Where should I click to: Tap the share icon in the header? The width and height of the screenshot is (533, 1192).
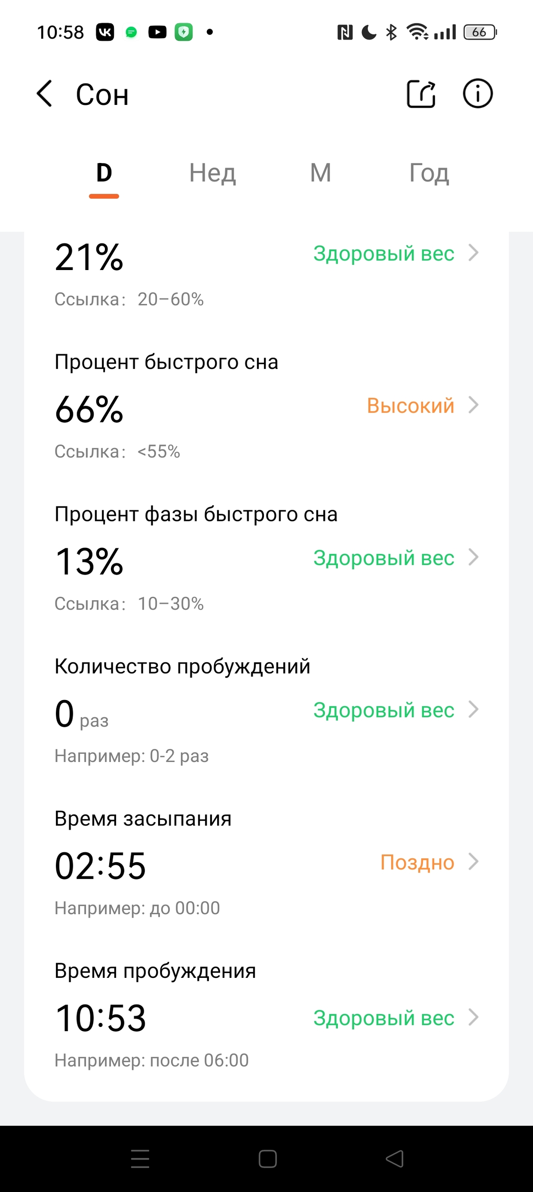coord(421,94)
